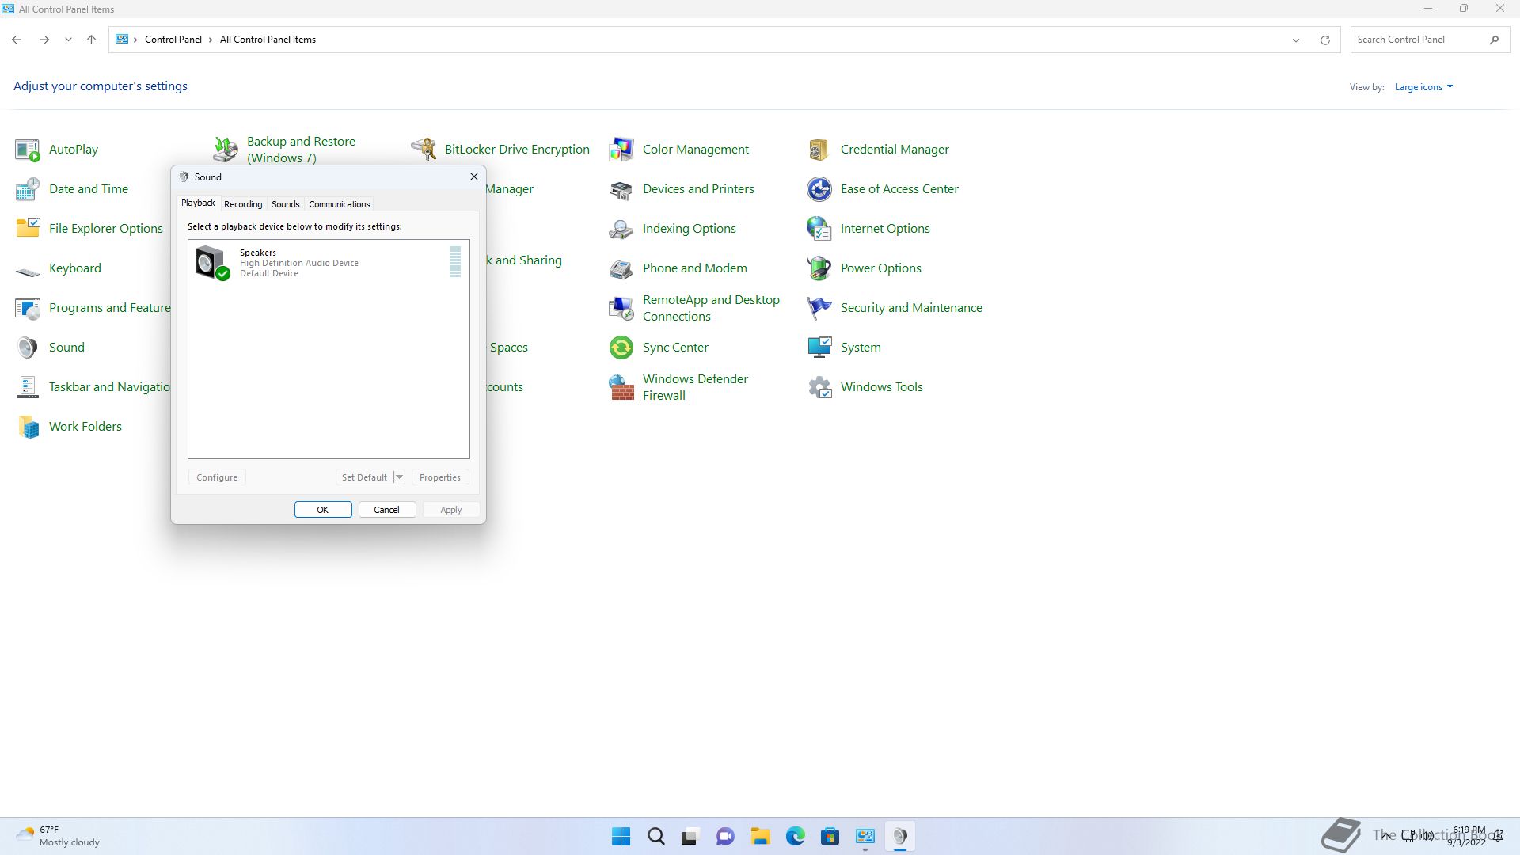Image resolution: width=1520 pixels, height=855 pixels.
Task: Open the Credential Manager icon
Action: click(819, 150)
